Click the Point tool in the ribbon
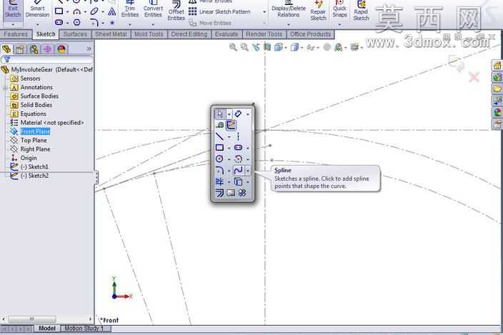This screenshot has height=335, width=503. click(112, 22)
